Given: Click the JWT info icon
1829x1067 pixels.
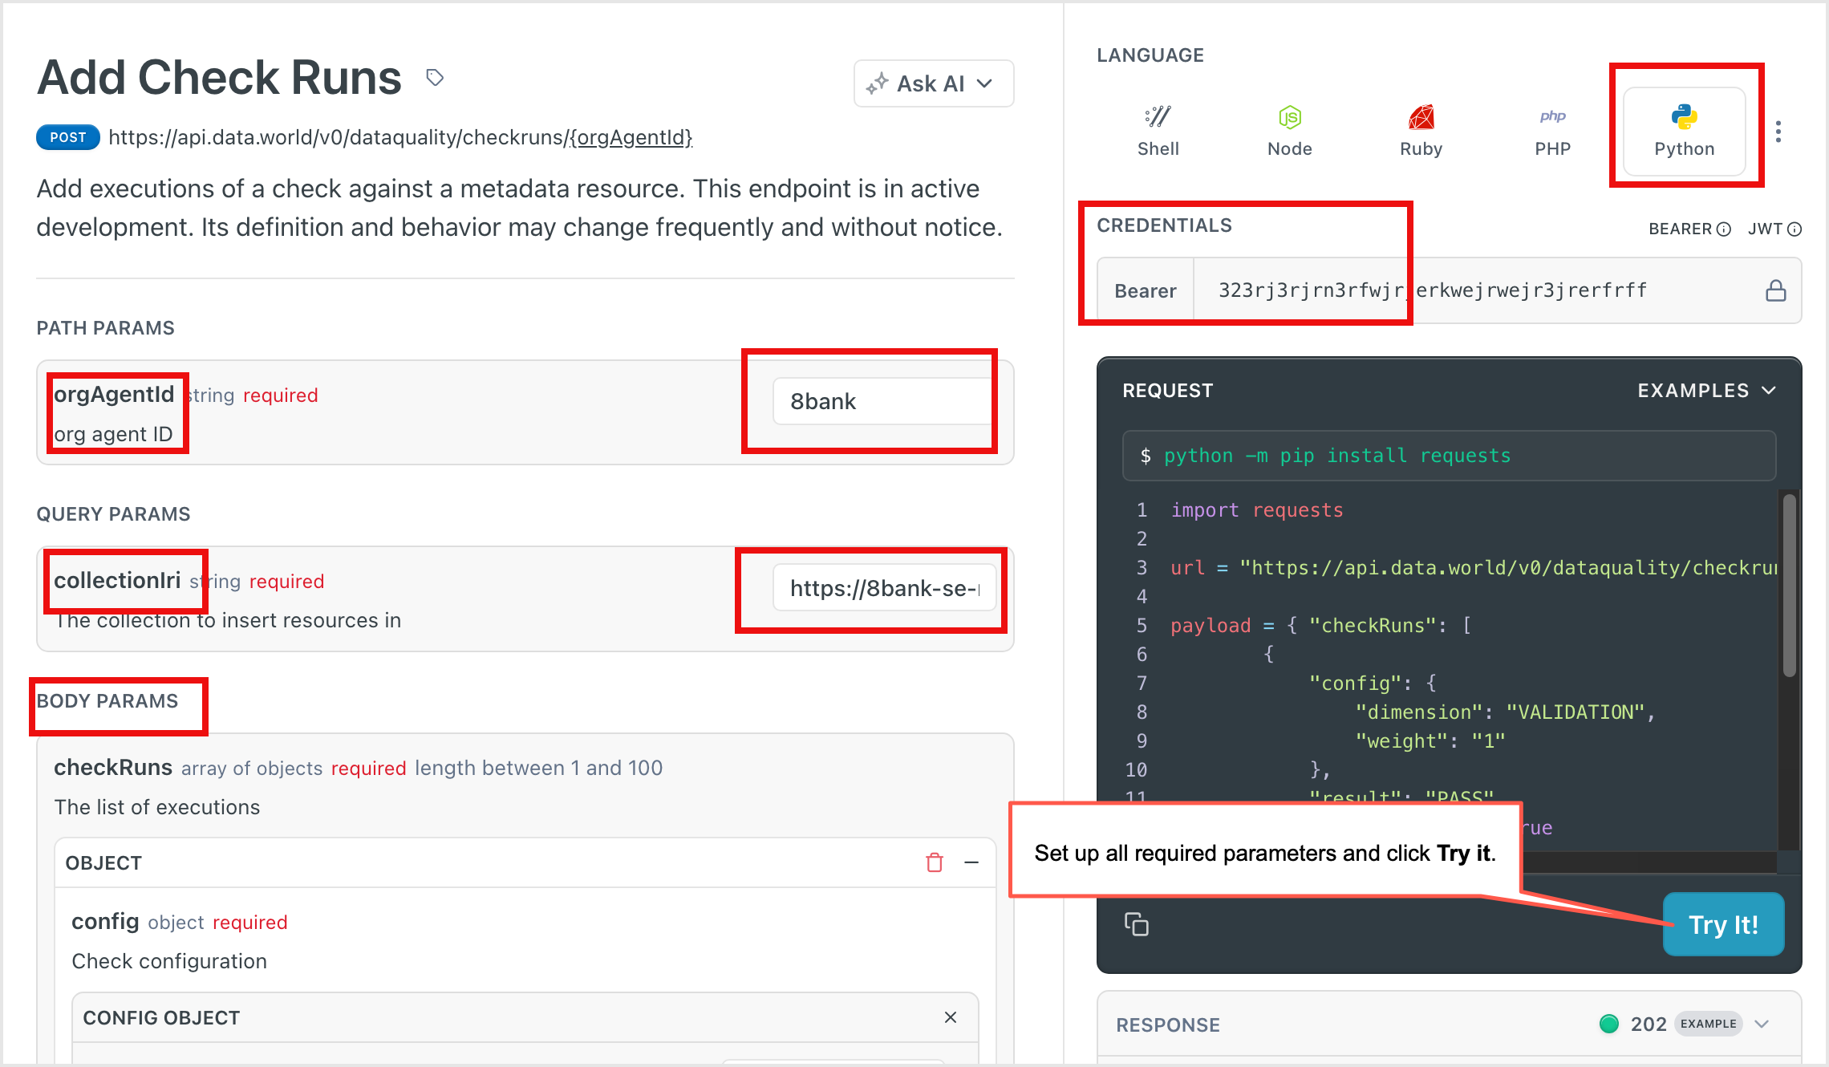Looking at the screenshot, I should (1795, 229).
